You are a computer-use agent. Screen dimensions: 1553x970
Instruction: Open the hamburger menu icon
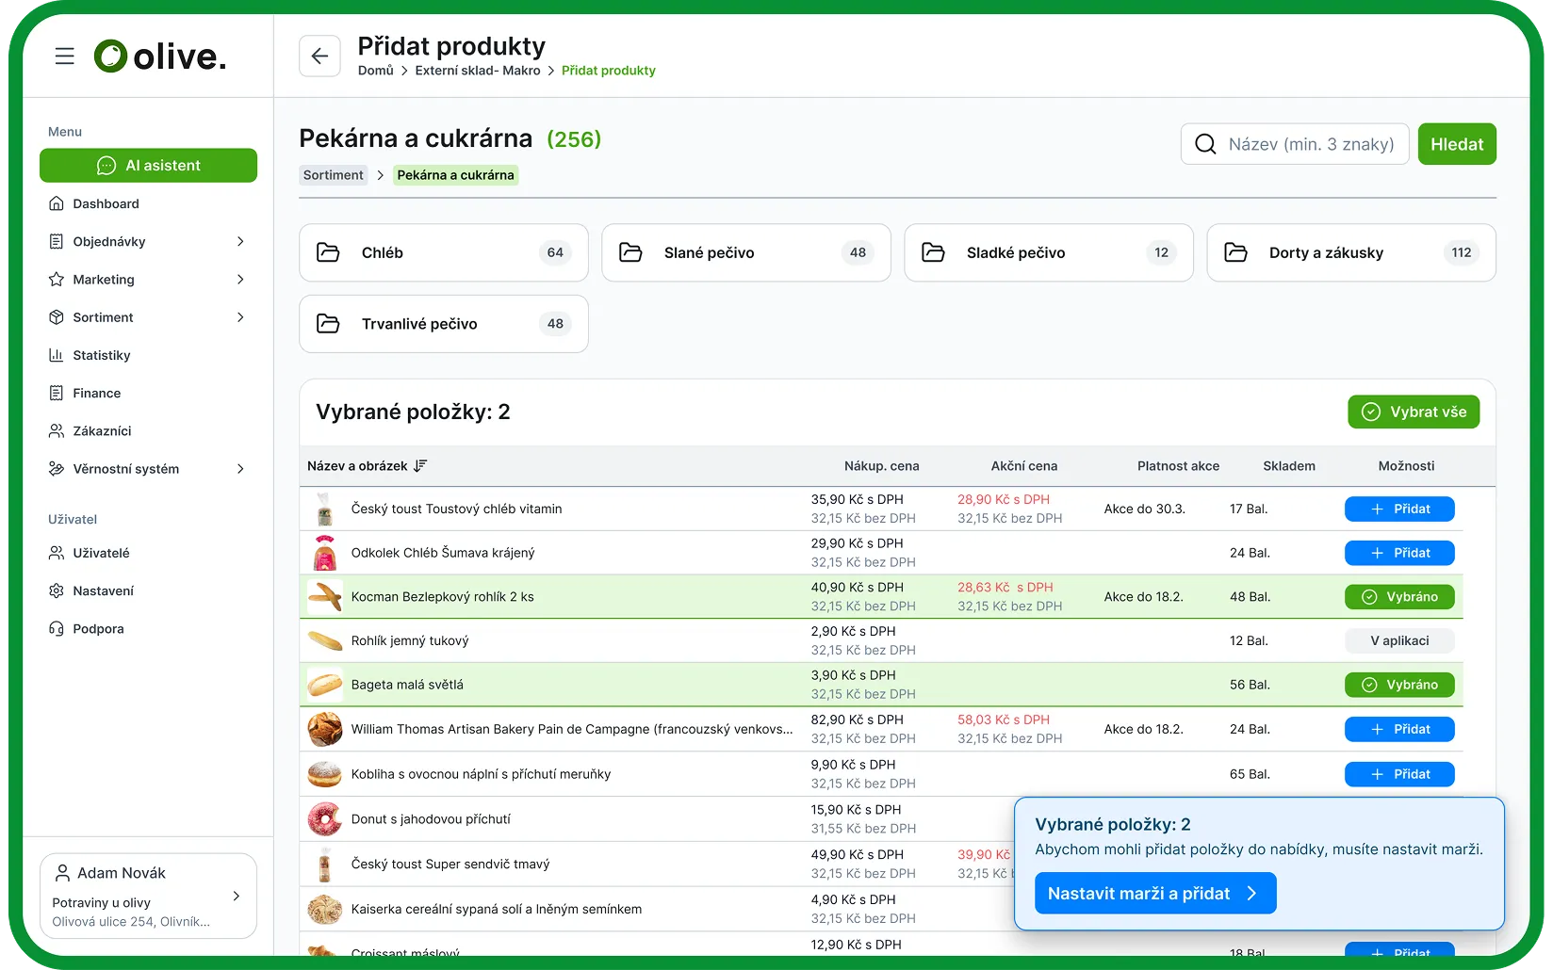pos(64,57)
